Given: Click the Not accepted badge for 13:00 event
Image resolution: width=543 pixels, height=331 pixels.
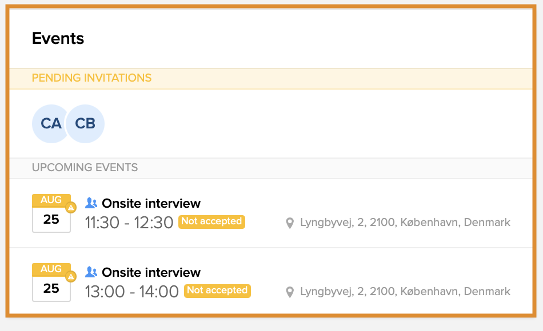Looking at the screenshot, I should (217, 290).
